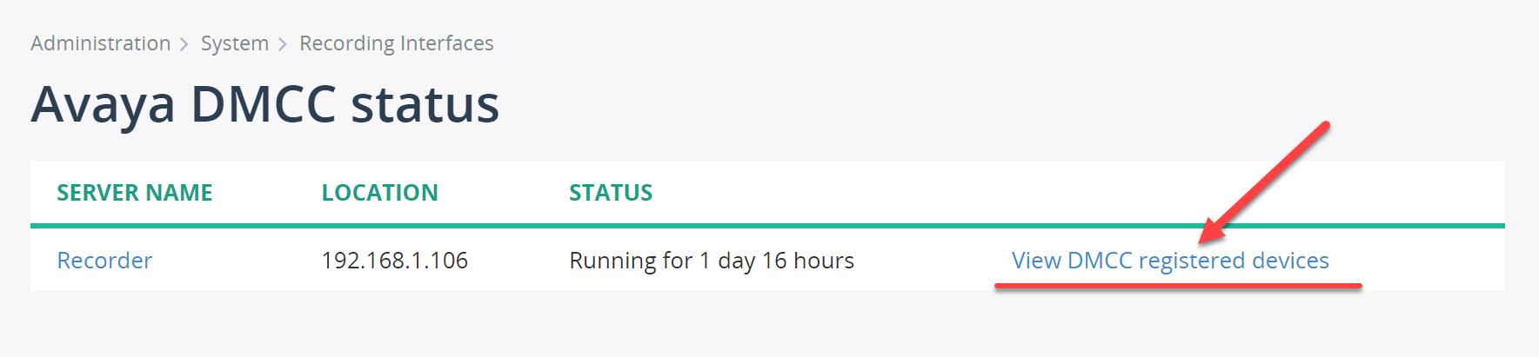
Task: Click the word 'DMCC' in the page title
Action: (x=263, y=105)
